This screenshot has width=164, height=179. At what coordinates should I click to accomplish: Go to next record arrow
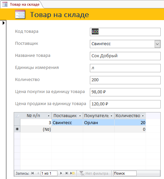[x=61, y=173]
